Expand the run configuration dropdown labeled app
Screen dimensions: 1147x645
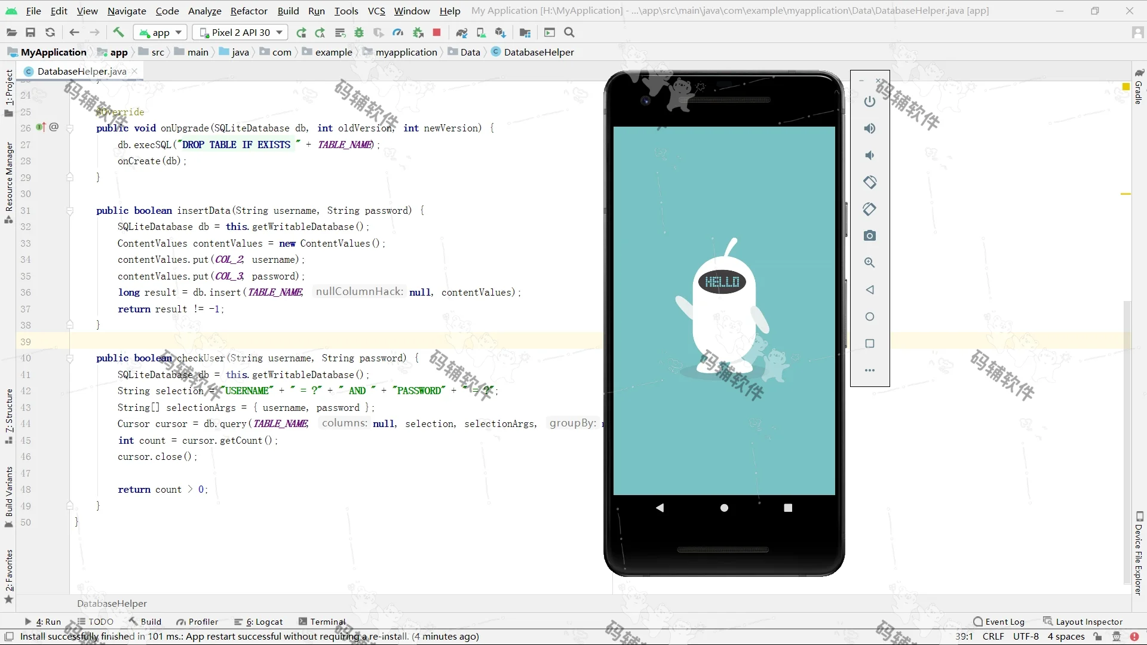coord(160,32)
